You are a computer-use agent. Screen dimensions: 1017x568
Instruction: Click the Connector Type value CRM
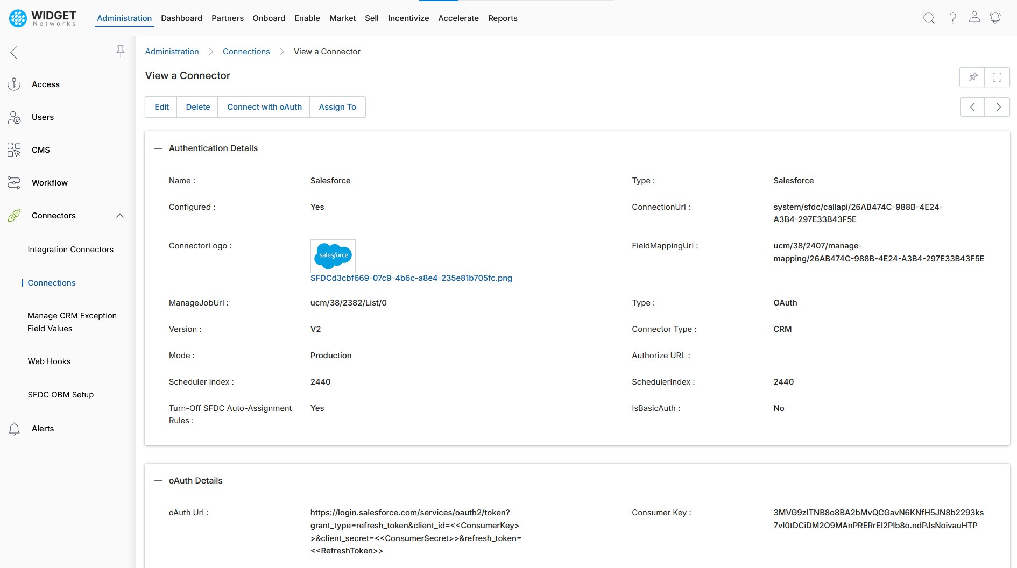pyautogui.click(x=782, y=329)
